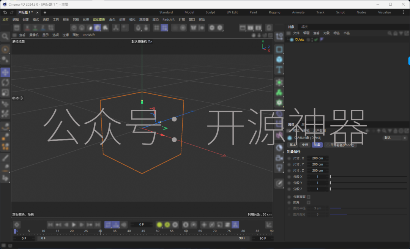Click the brush tool icon in the left toolbar
The height and width of the screenshot is (249, 410).
(x=5, y=158)
